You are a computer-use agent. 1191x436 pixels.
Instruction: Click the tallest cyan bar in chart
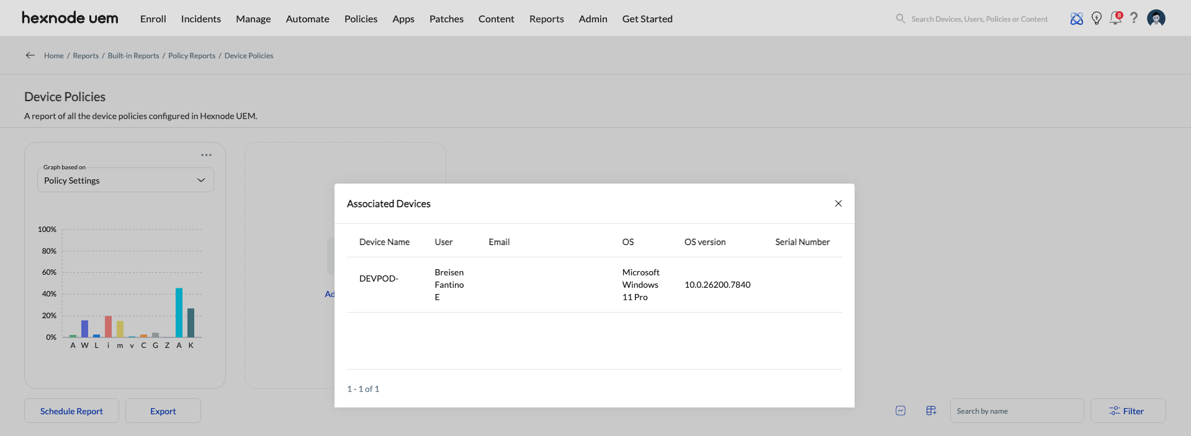point(179,313)
